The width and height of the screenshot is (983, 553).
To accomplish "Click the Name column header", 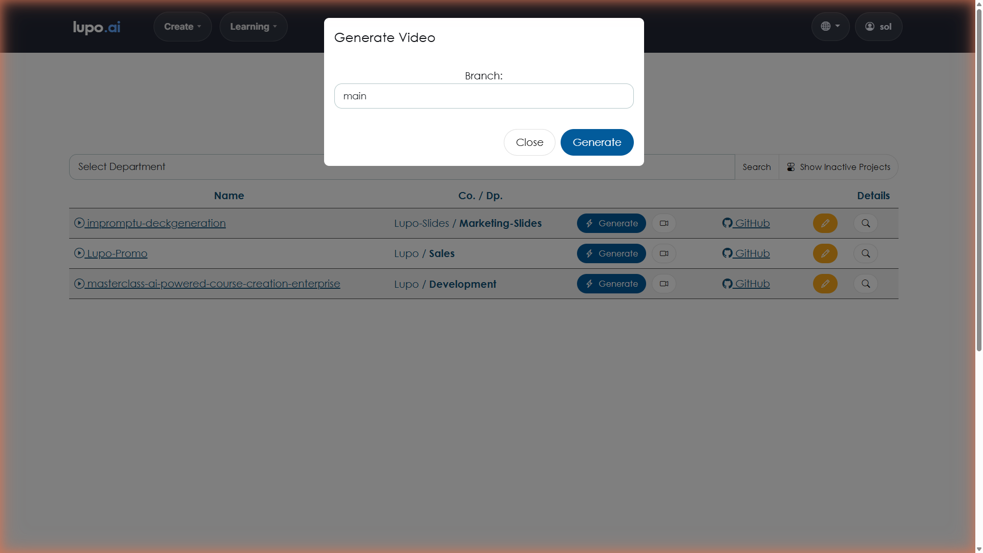I will (x=229, y=196).
